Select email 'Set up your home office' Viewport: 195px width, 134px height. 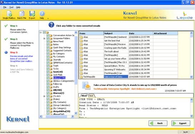[x=115, y=59]
